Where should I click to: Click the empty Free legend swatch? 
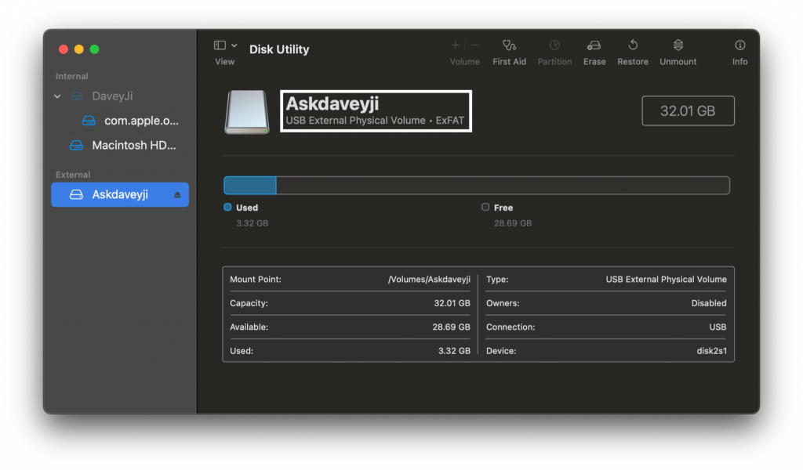click(x=485, y=207)
